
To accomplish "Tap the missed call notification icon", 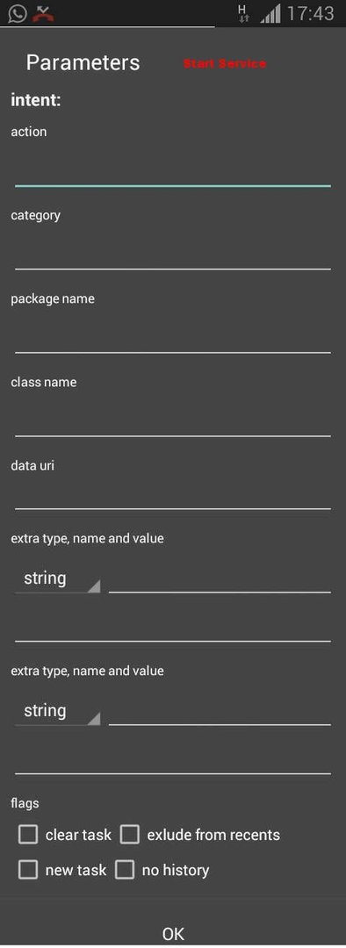I will coord(43,13).
